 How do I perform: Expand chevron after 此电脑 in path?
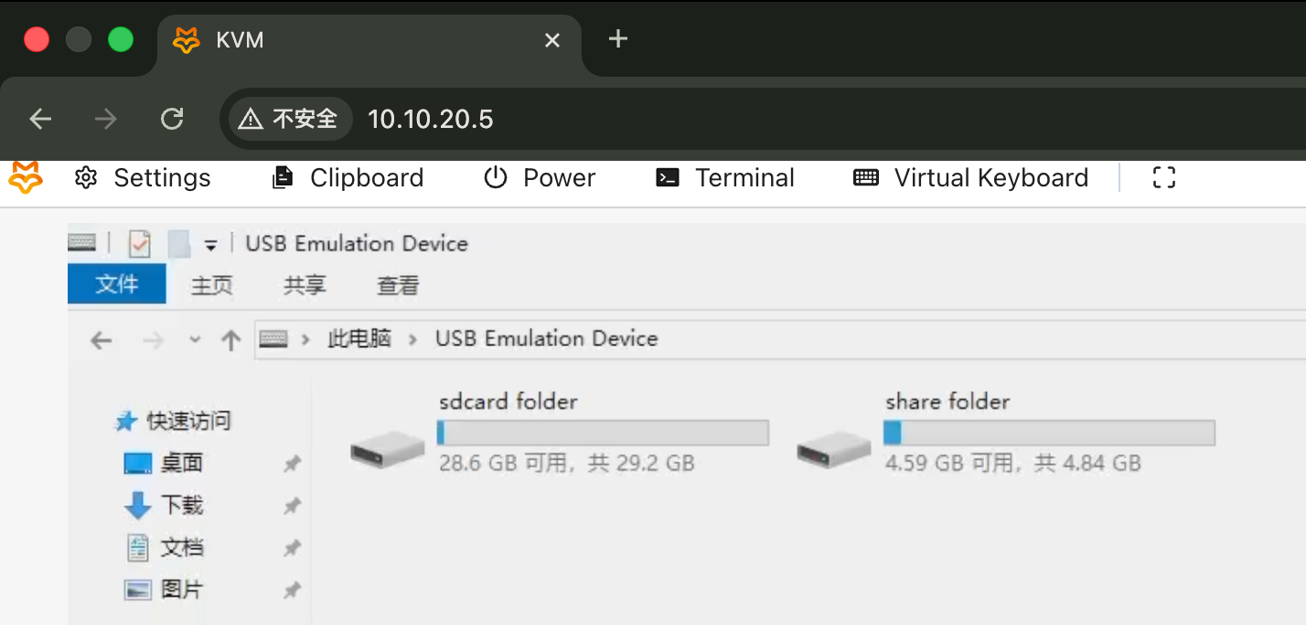coord(413,340)
